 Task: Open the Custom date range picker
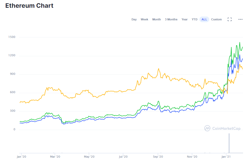[x=216, y=19]
